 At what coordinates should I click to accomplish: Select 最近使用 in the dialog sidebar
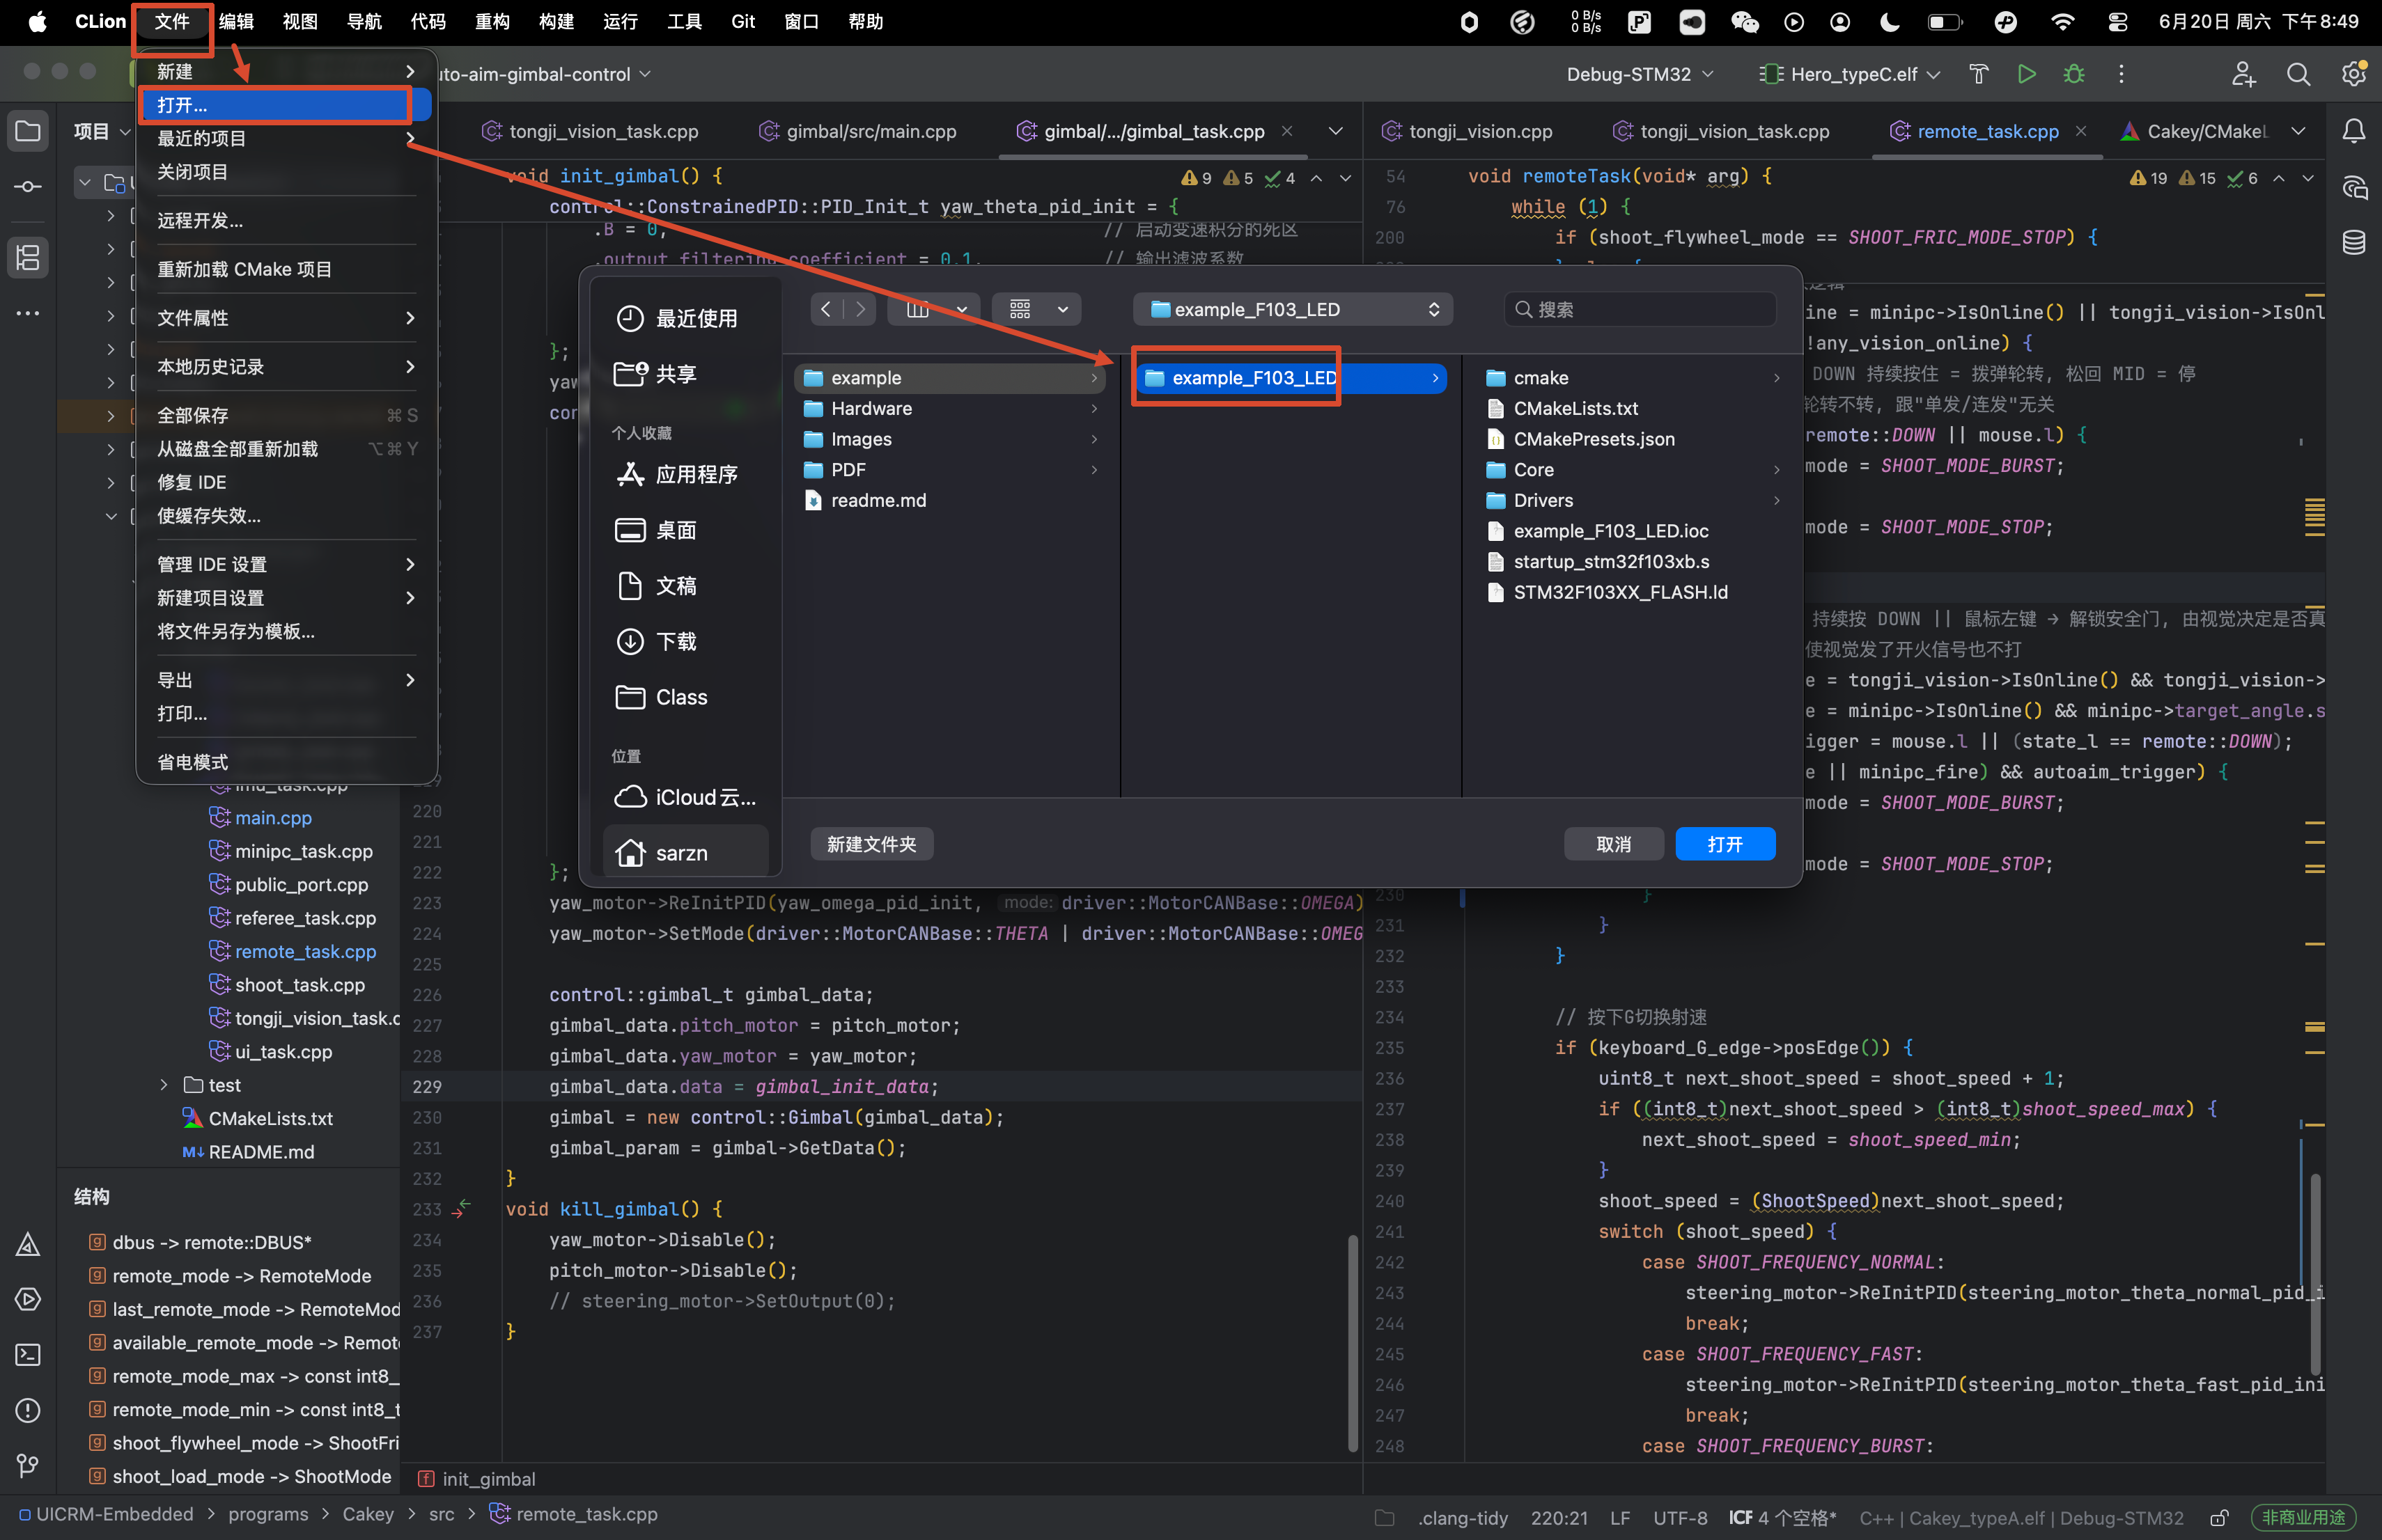pos(676,318)
